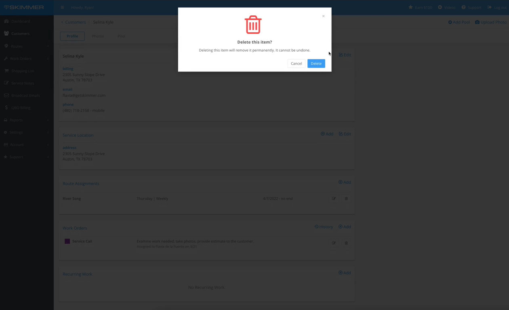509x310 pixels.
Task: Switch to the Pool tab
Action: (x=121, y=36)
